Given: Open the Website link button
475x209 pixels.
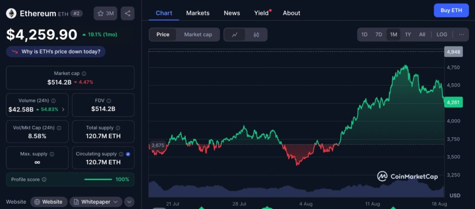Looking at the screenshot, I should tap(48, 202).
